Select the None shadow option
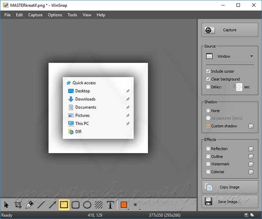This screenshot has height=219, width=262. point(208,111)
